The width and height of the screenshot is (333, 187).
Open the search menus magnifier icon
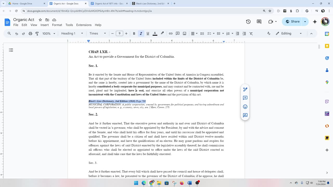(9, 34)
